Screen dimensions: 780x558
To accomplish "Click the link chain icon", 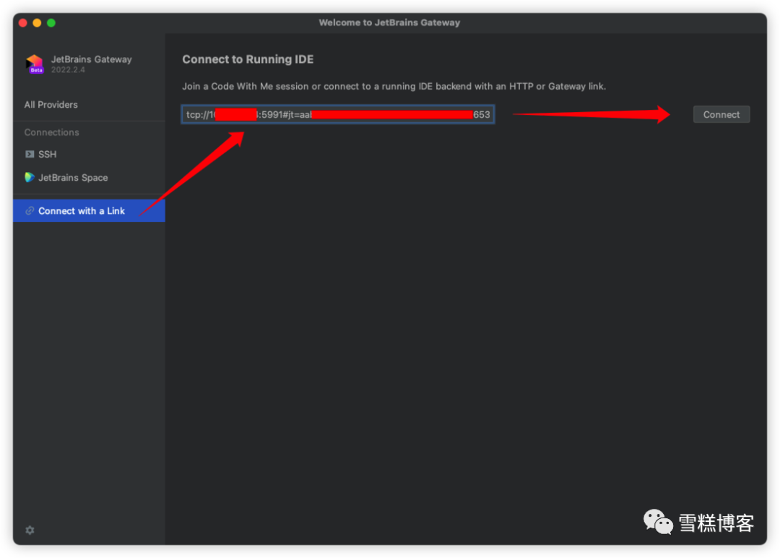I will pyautogui.click(x=30, y=210).
